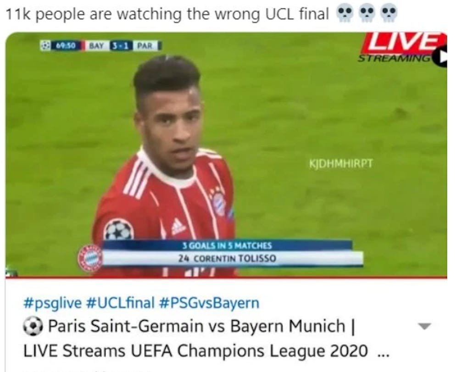
Task: Open the #PSGvsBayern hashtag link
Action: [x=209, y=303]
